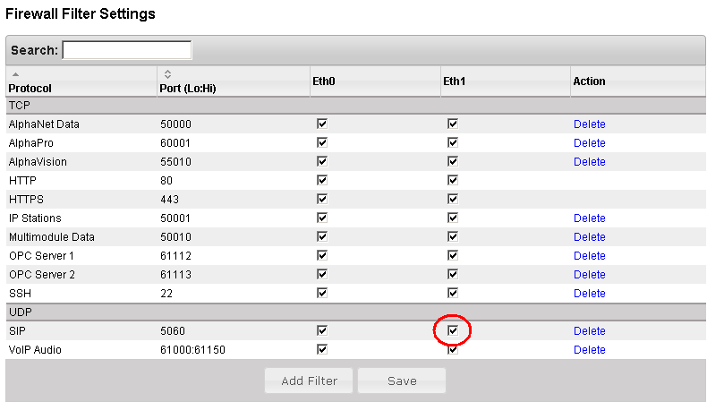707x402 pixels.
Task: Uncheck Eth0 for VoIP Audio
Action: point(322,349)
